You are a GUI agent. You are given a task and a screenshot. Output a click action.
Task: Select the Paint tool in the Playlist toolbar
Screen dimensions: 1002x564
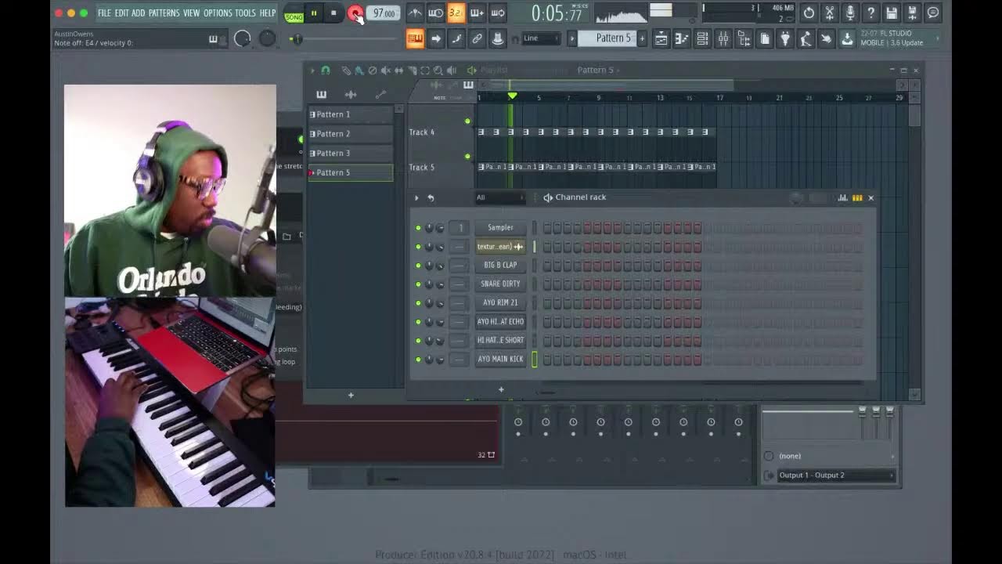pyautogui.click(x=359, y=70)
